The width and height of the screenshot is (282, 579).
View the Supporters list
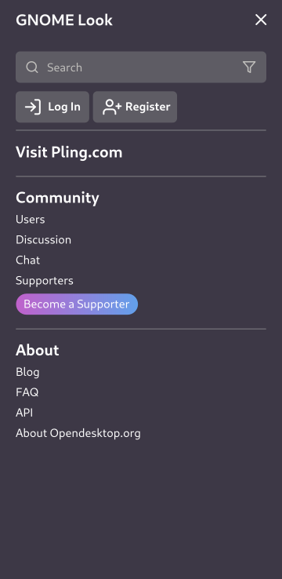coord(45,281)
